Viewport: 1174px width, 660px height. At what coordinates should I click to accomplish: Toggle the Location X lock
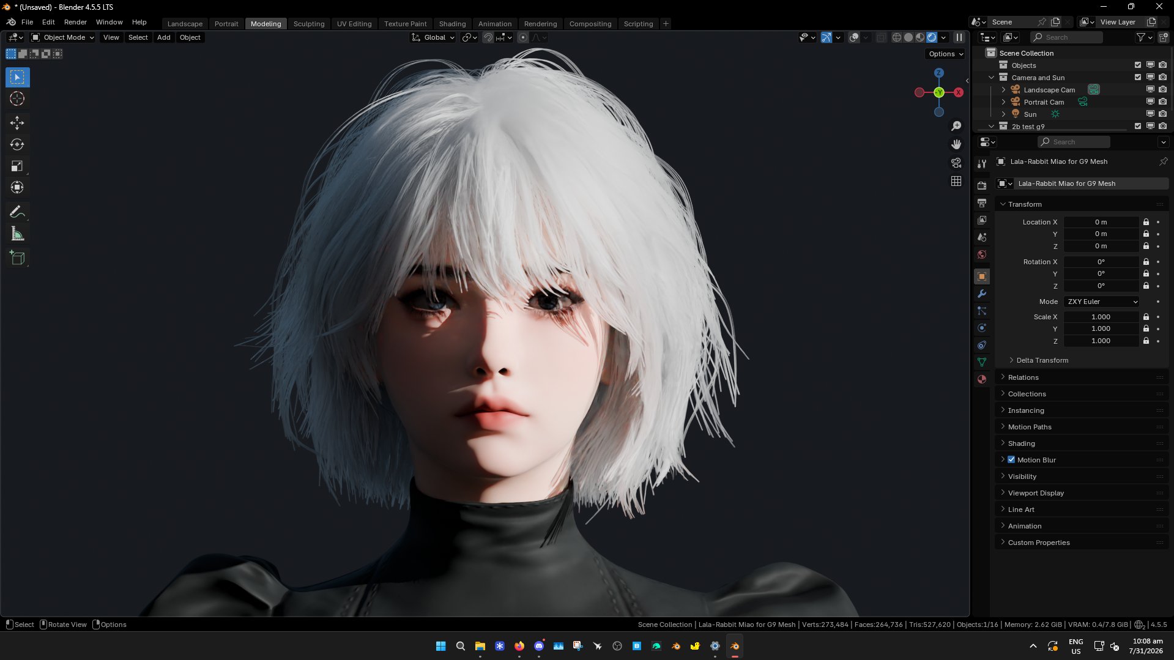point(1146,222)
